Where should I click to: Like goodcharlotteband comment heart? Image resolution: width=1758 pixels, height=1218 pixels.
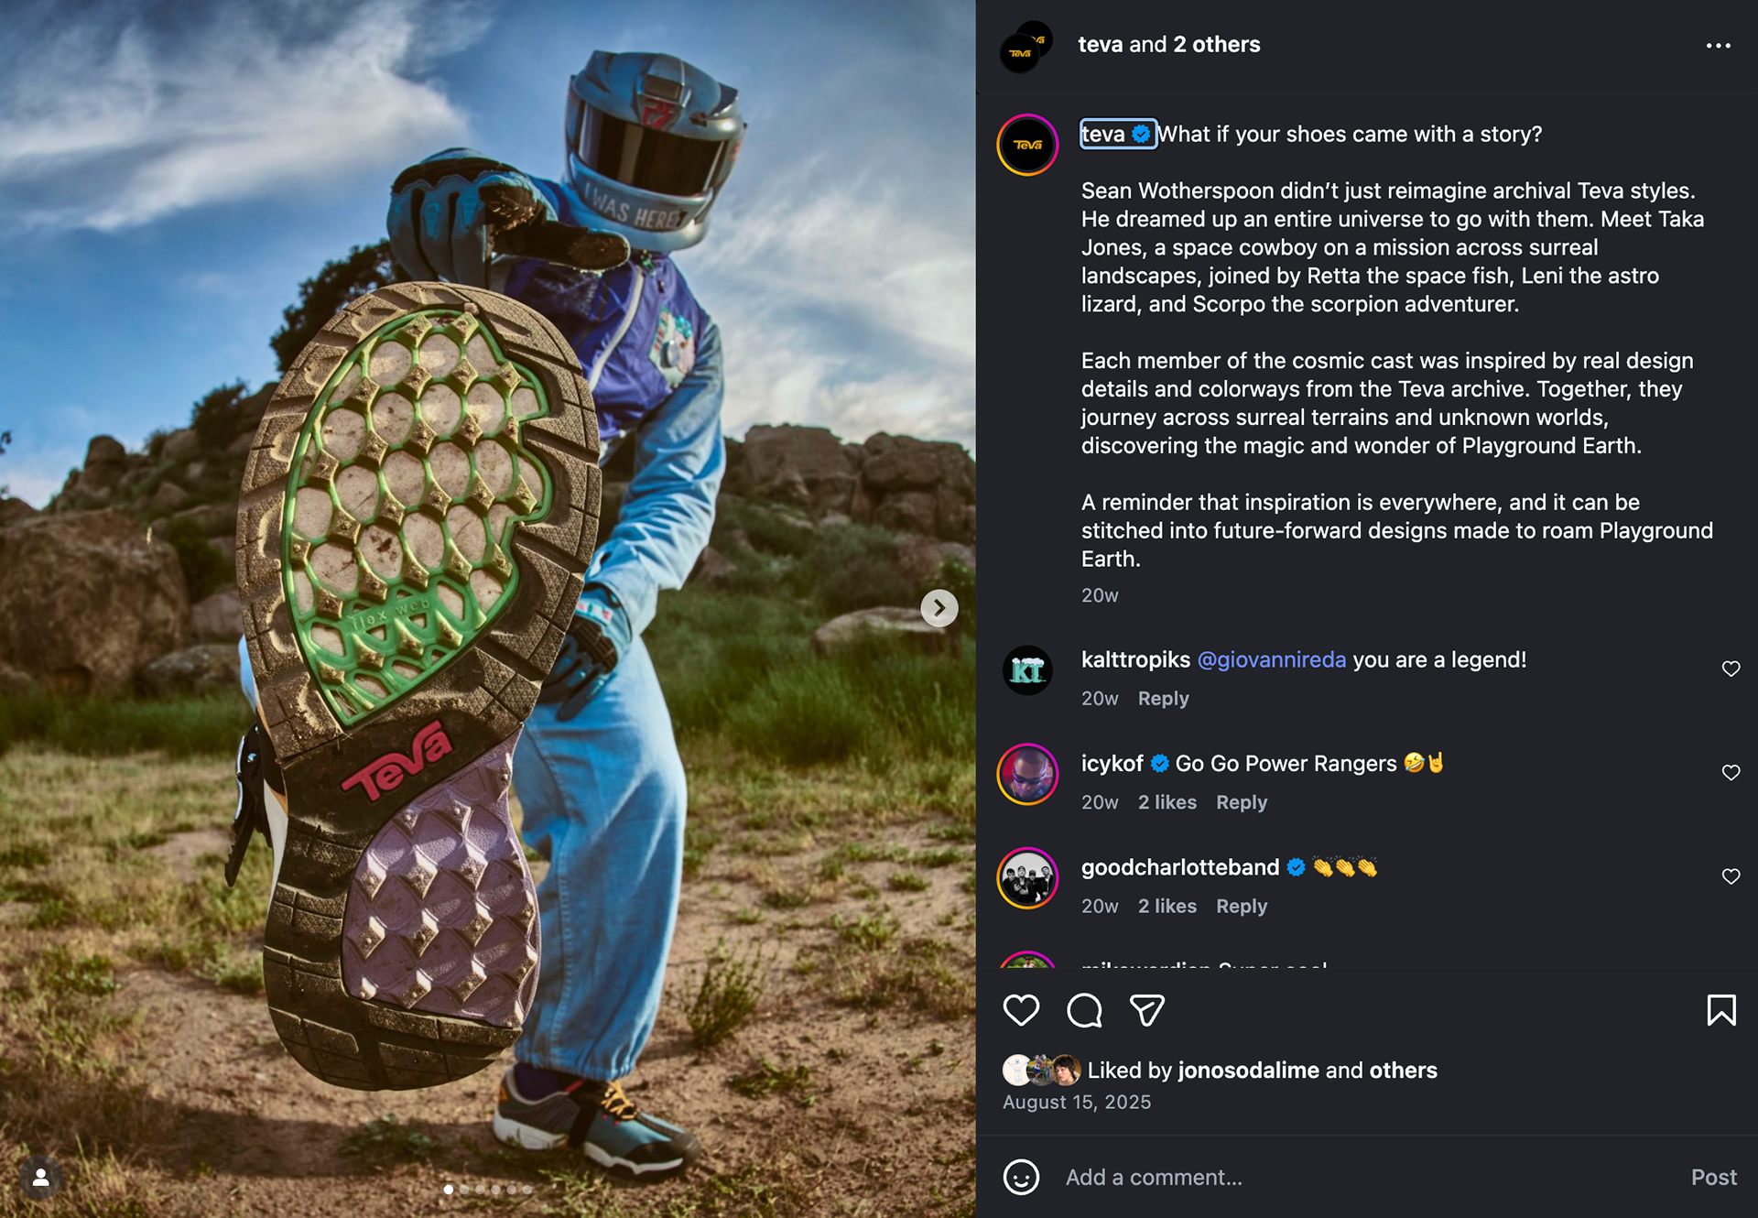click(x=1731, y=876)
